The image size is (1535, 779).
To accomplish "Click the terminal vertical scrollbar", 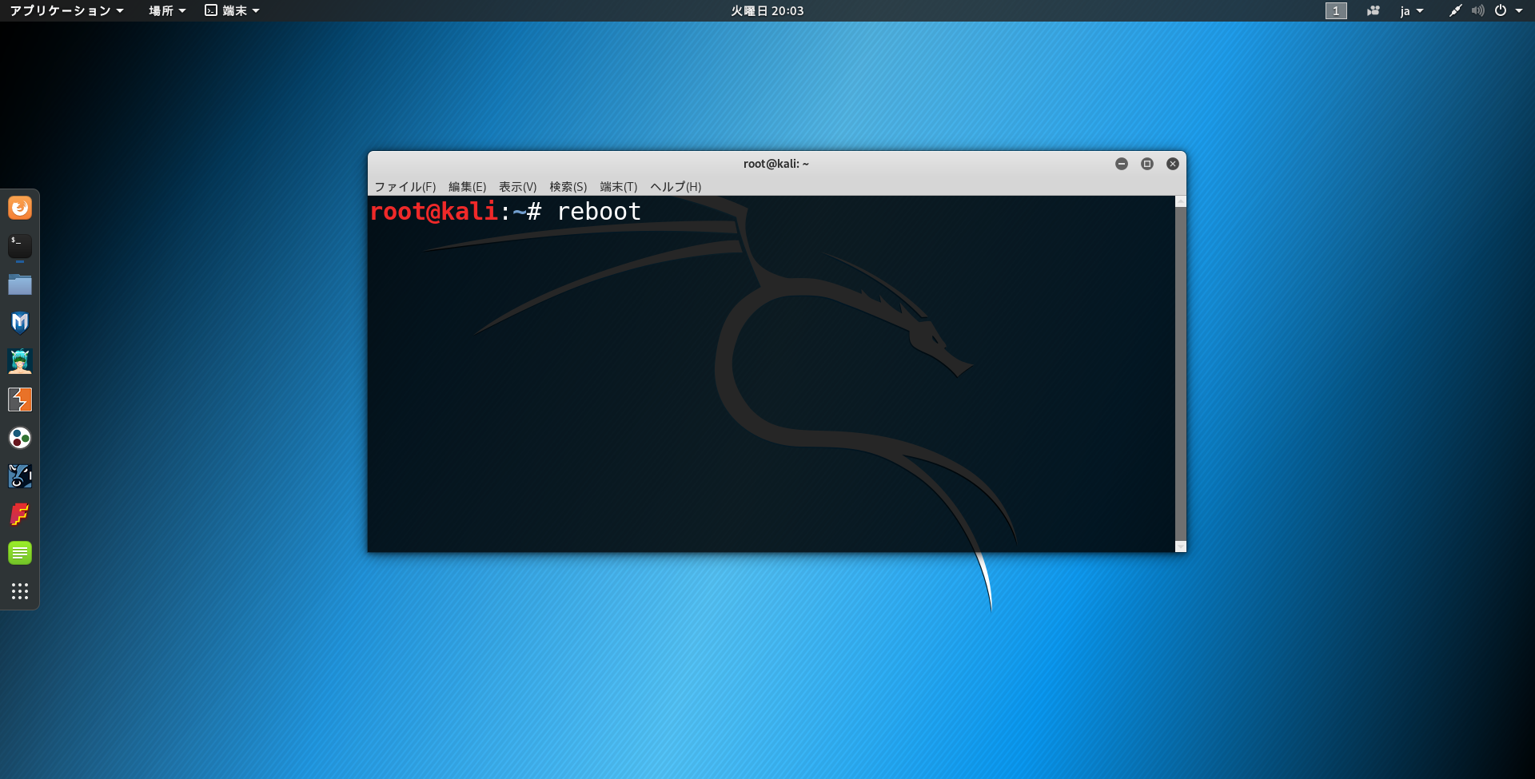I will click(1181, 374).
